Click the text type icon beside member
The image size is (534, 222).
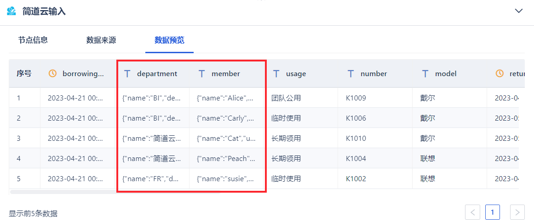pyautogui.click(x=201, y=73)
